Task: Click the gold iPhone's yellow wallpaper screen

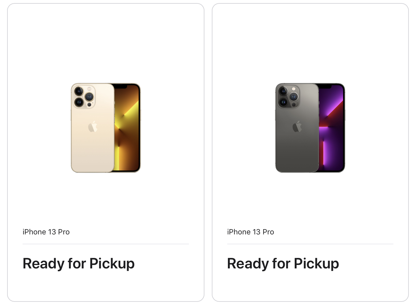Action: point(127,128)
